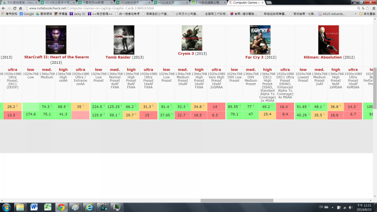This screenshot has width=377, height=212.
Task: Switch to the ASUS browser tab
Action: [x=171, y=3]
